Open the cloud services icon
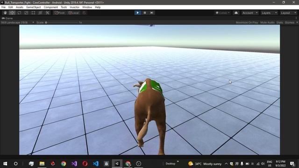Image resolution: width=299 pixels, height=168 pixels. [236, 13]
